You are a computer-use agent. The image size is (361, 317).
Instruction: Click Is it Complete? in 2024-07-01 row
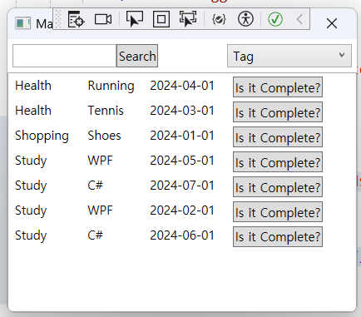278,187
